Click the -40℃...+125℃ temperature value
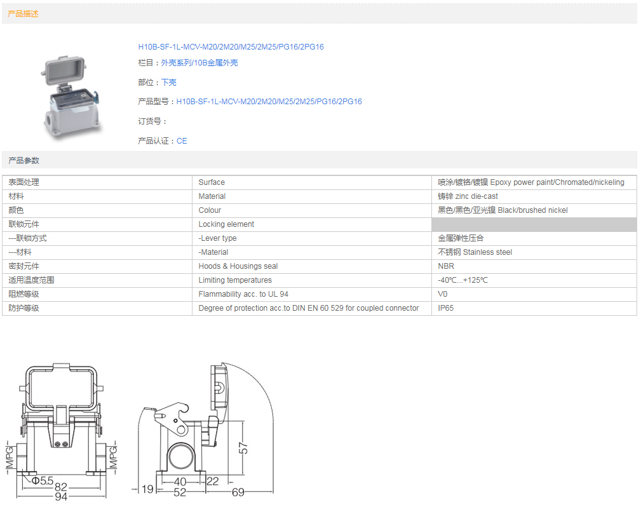This screenshot has height=516, width=641. point(462,280)
